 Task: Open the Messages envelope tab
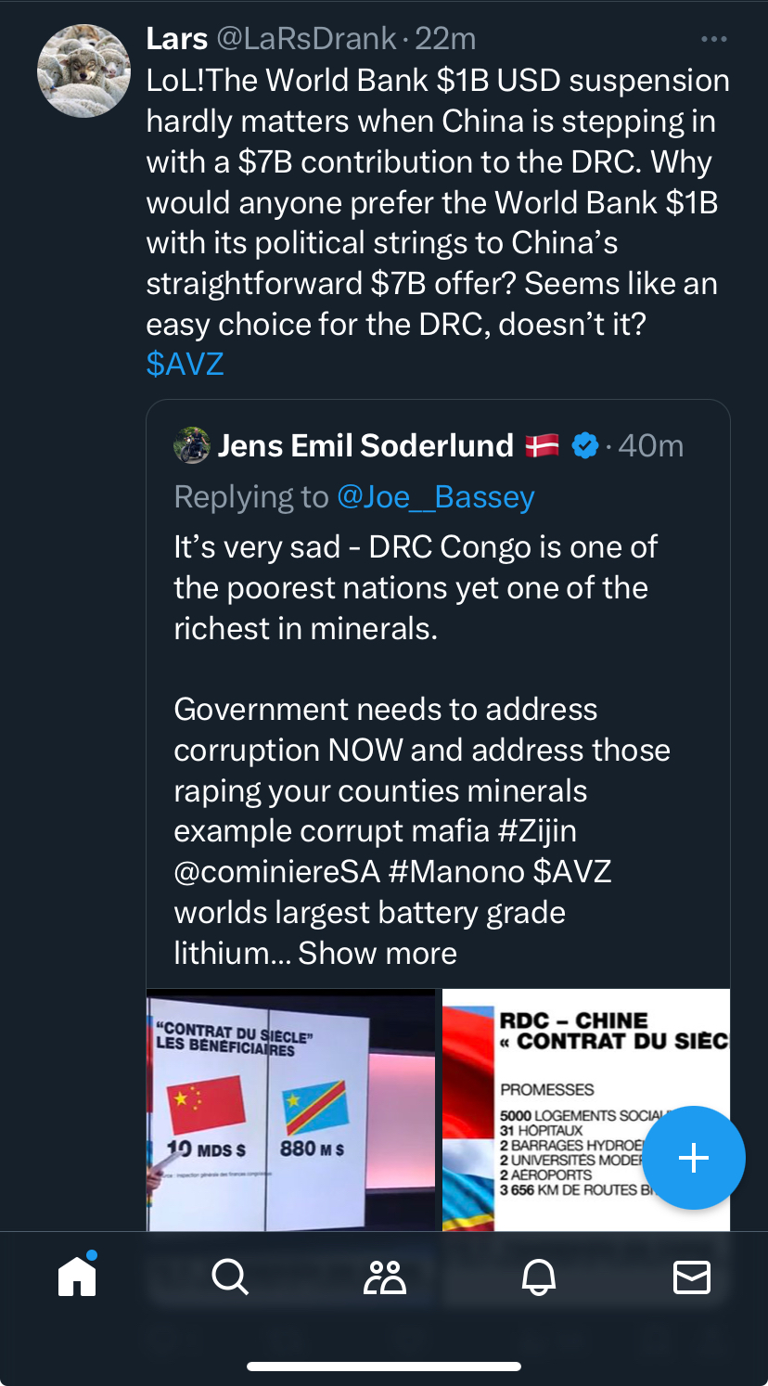click(691, 1277)
